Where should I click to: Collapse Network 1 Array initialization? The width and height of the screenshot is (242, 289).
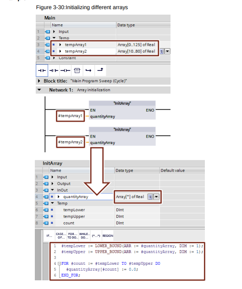click(x=39, y=90)
